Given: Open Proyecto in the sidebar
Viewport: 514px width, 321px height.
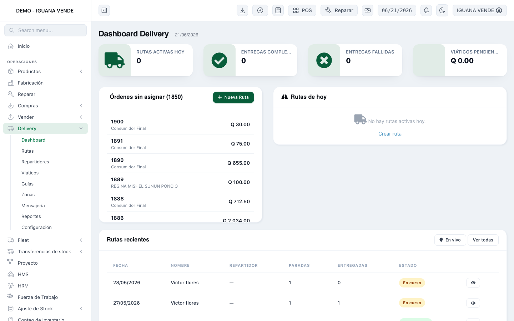Looking at the screenshot, I should click(x=45, y=263).
